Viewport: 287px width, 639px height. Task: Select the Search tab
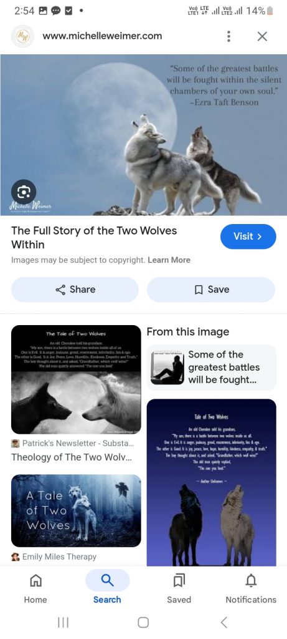coord(107,587)
